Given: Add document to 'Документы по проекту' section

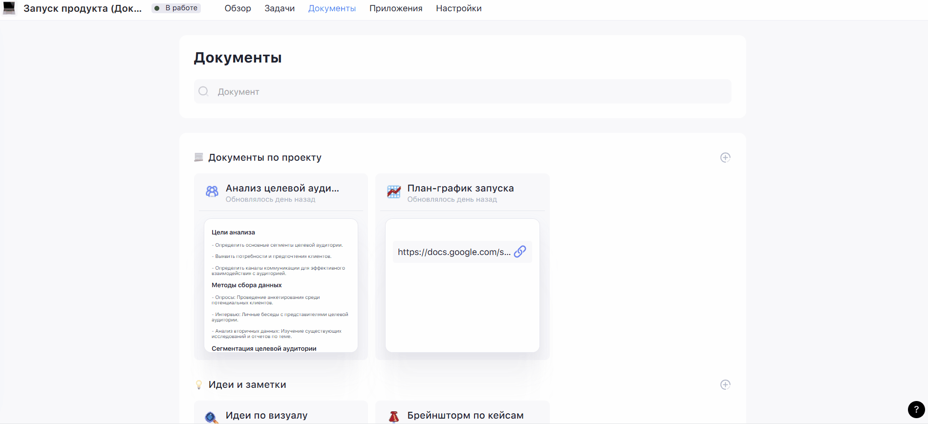Looking at the screenshot, I should [x=725, y=157].
